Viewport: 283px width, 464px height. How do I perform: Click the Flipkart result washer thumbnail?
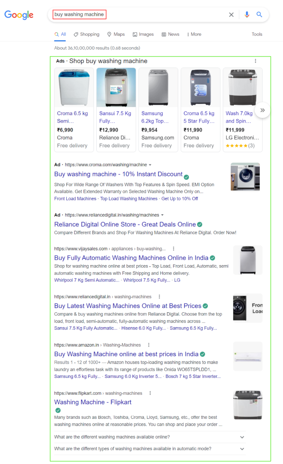[x=248, y=405]
